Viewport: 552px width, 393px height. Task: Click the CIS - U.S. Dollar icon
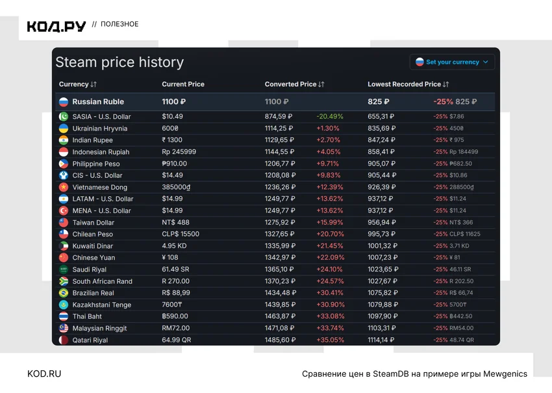64,175
